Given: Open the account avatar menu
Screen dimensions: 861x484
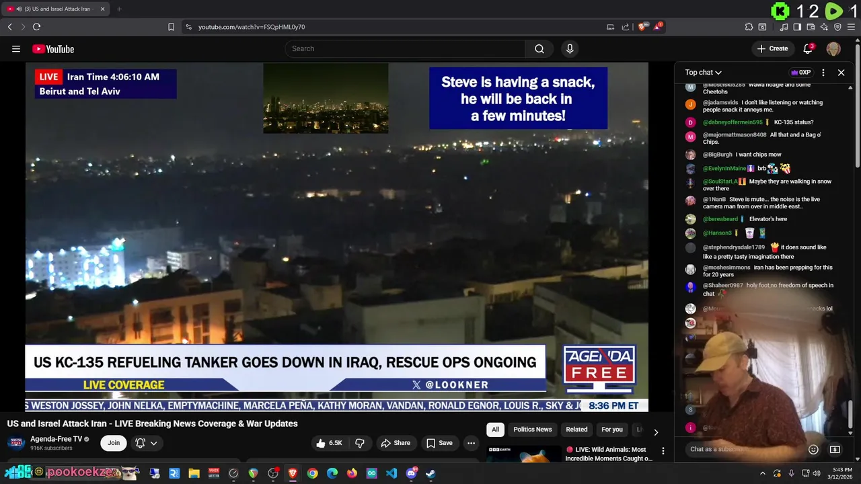Looking at the screenshot, I should pos(833,48).
